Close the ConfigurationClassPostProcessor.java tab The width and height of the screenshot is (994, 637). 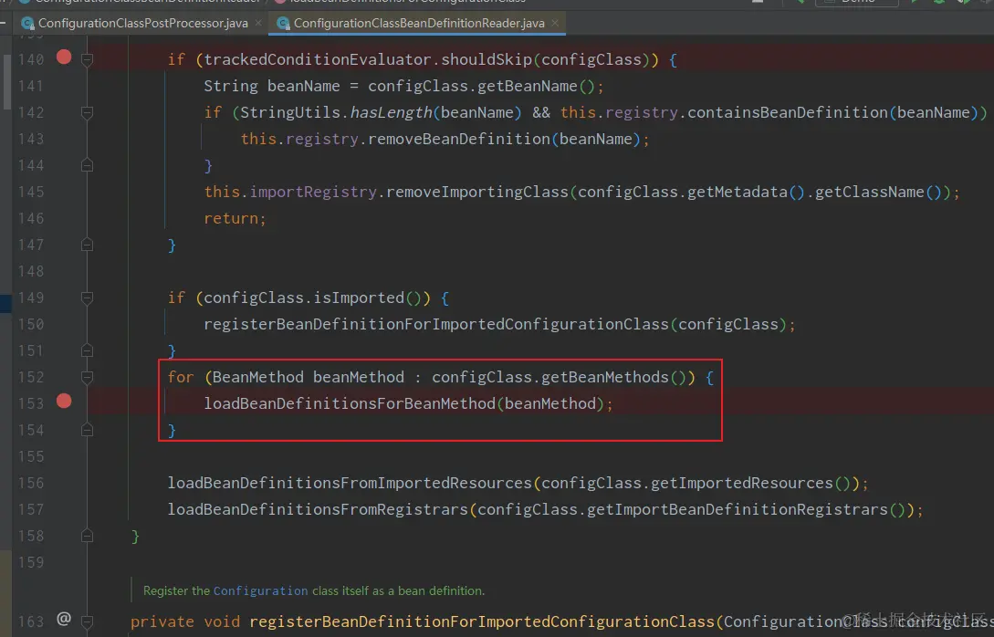point(258,23)
